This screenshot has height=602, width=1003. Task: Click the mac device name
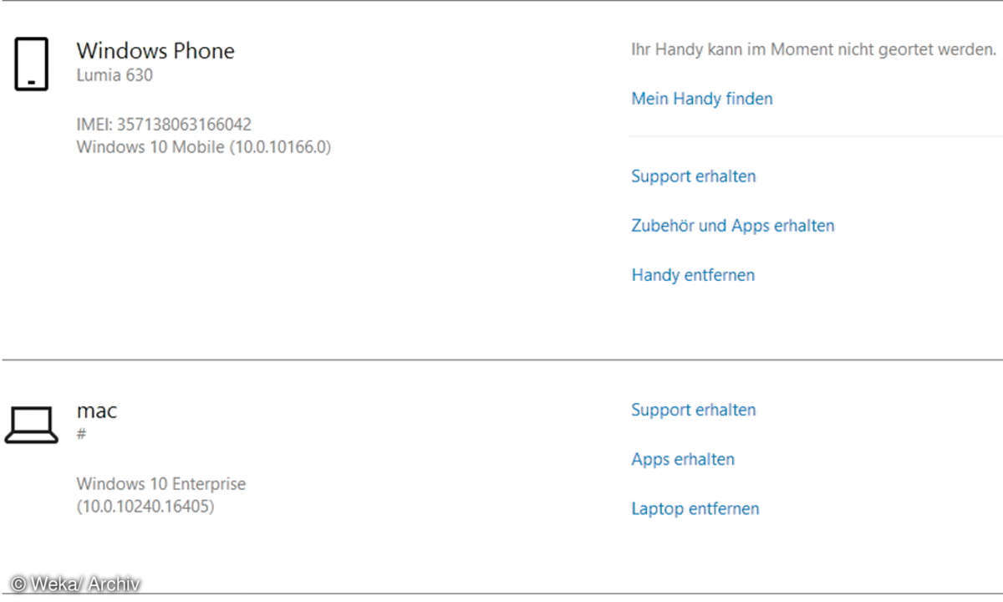[97, 411]
